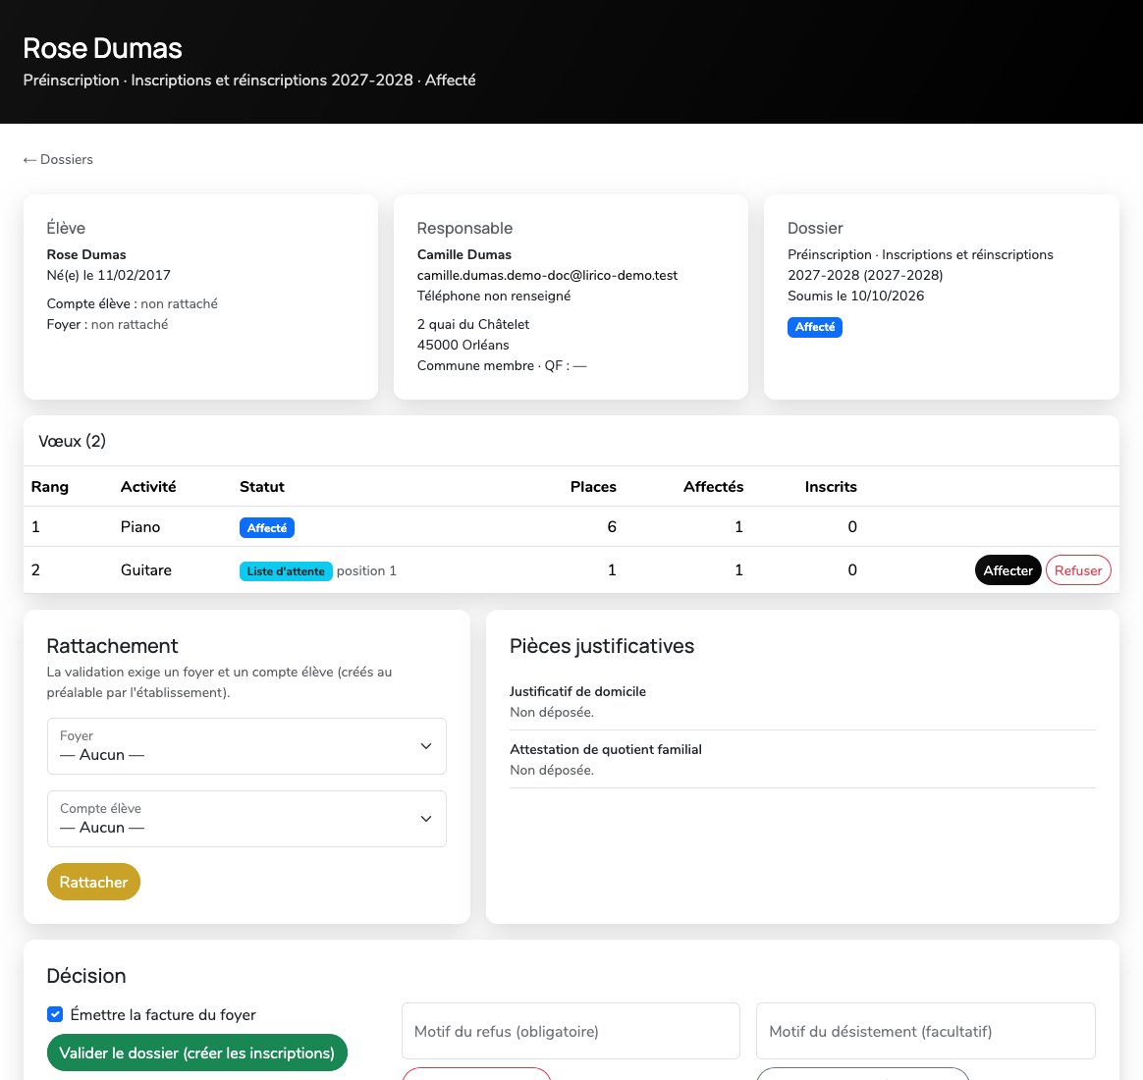Click Refuser on the Guitare row

[x=1078, y=570]
